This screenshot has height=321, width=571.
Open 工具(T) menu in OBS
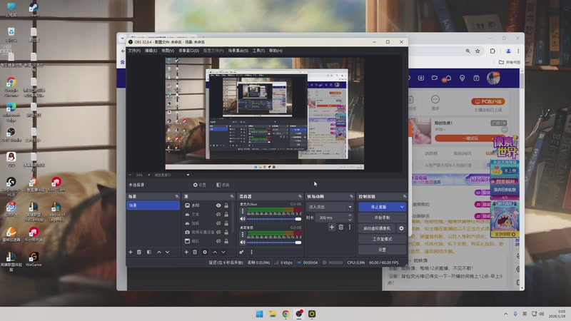coord(258,51)
